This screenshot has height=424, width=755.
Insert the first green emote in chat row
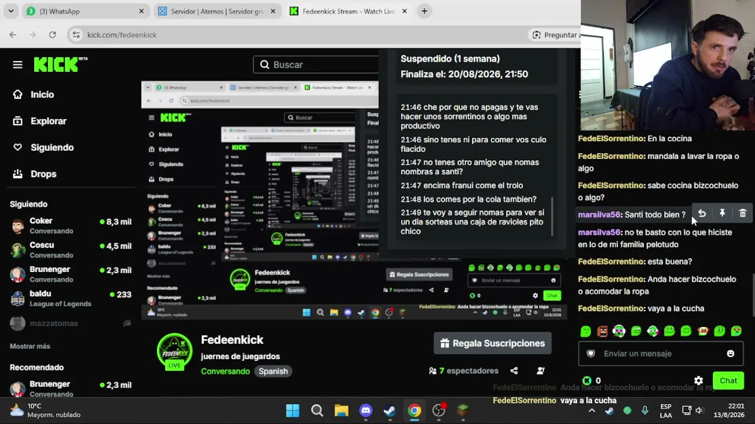585,332
